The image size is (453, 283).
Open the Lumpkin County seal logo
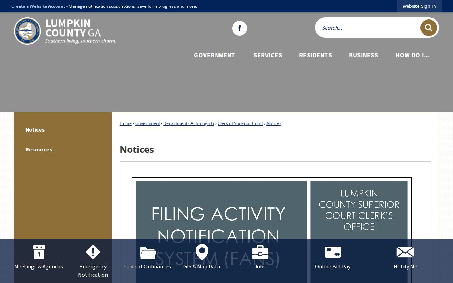(27, 31)
